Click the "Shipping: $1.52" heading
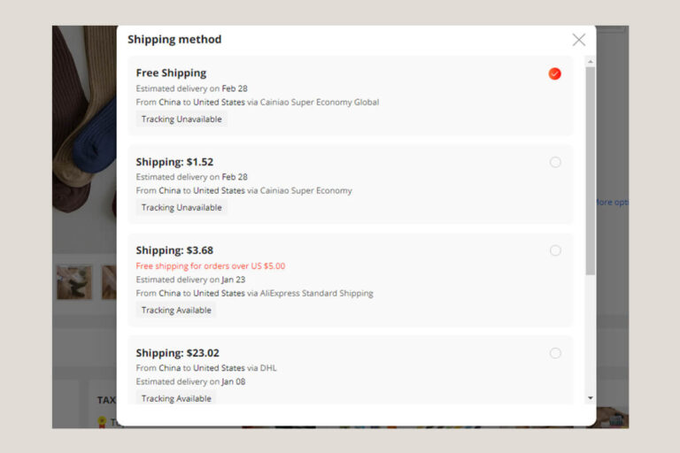The image size is (680, 453). click(x=174, y=162)
